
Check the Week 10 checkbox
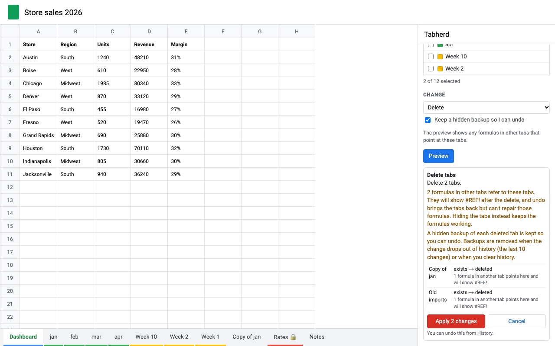click(x=431, y=56)
